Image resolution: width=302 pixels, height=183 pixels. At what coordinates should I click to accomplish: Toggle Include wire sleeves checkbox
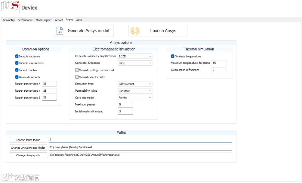(x=17, y=63)
